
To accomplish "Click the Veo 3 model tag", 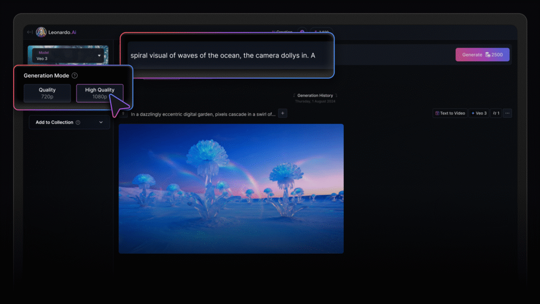I will (x=479, y=113).
